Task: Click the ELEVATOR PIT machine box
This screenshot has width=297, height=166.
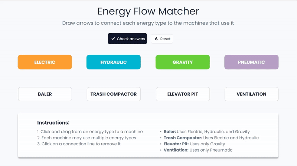Action: click(x=183, y=94)
